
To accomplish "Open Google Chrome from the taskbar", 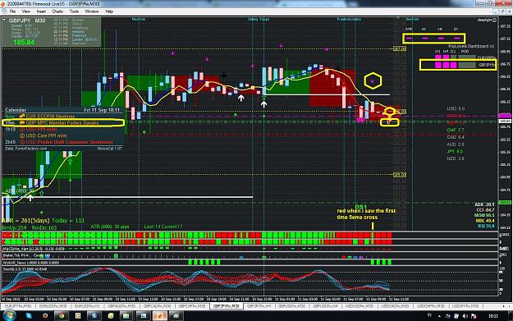I will [x=62, y=316].
